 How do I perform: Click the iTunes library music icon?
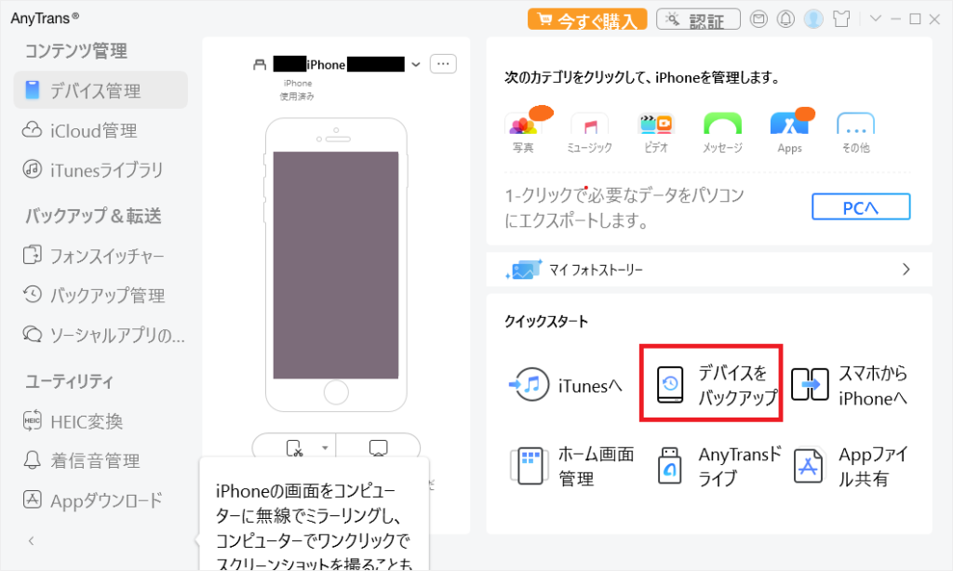32,169
